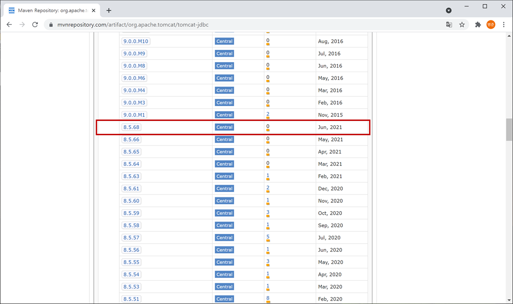The width and height of the screenshot is (513, 304).
Task: Open usages count 2 for 9.0.0.M1
Action: [x=268, y=114]
